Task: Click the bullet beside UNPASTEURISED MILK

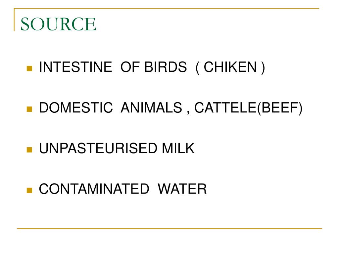Action: tap(29, 149)
